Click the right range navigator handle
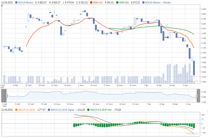This screenshot has width=208, height=138. 197,96
